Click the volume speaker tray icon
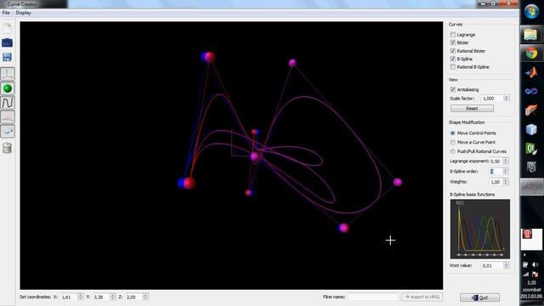The width and height of the screenshot is (544, 306). click(x=535, y=265)
